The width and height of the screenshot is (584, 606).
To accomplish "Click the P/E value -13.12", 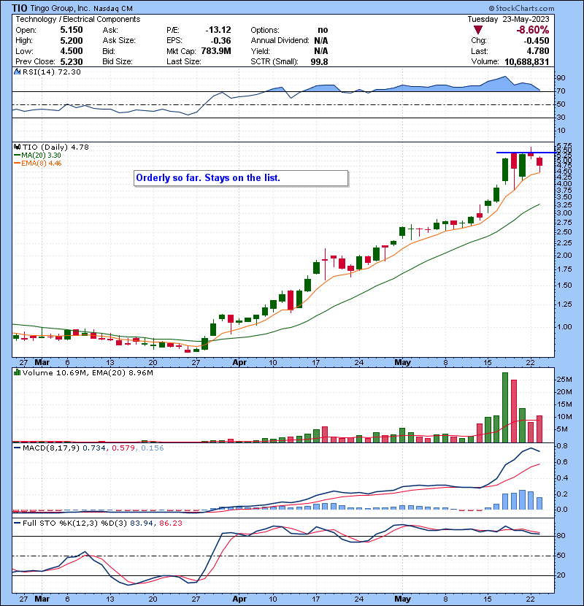I will pyautogui.click(x=218, y=30).
